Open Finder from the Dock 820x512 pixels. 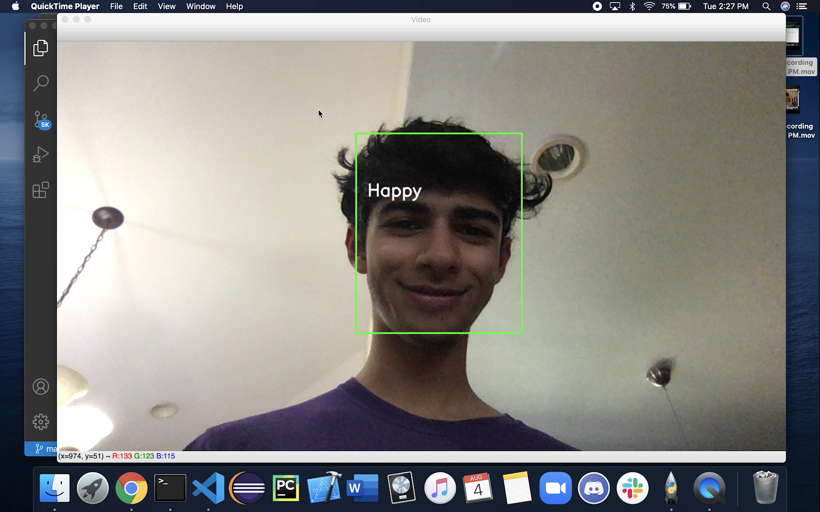[54, 488]
